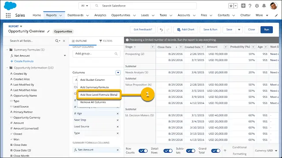Click the redo arrow button
Screen dimensions: 282x158
pos(168,30)
